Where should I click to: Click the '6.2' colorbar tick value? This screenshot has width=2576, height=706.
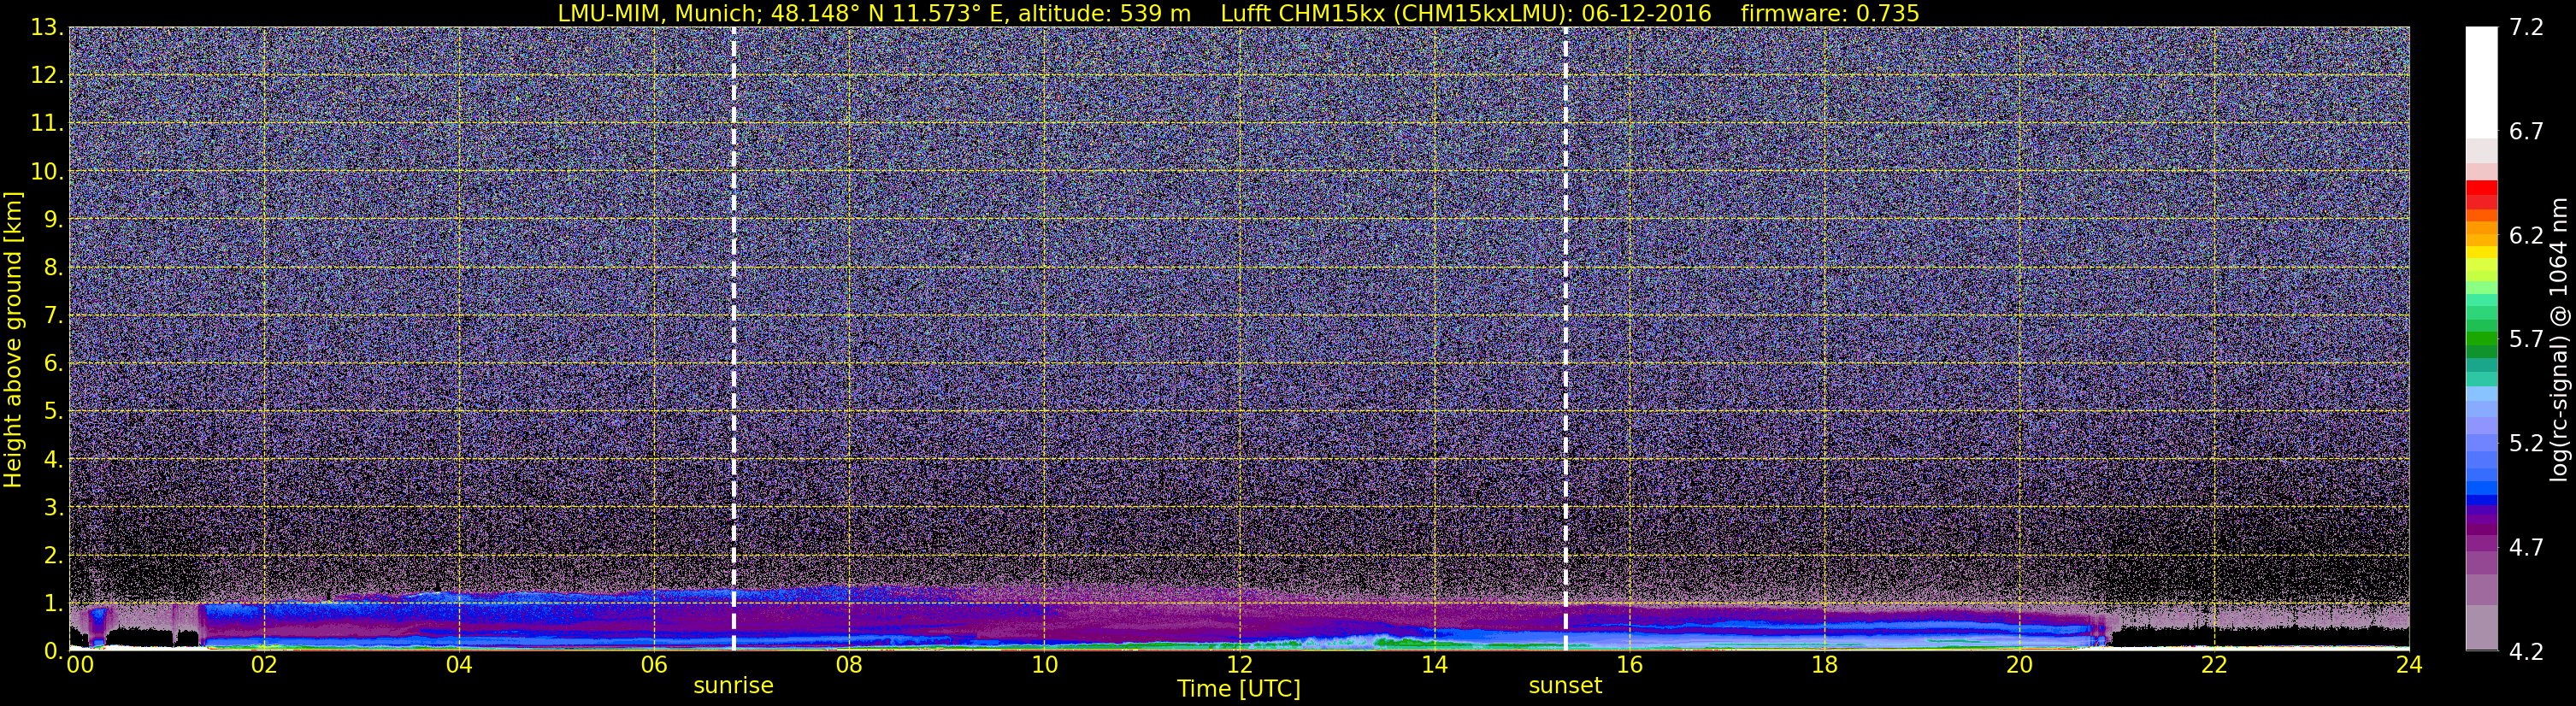(x=2526, y=235)
